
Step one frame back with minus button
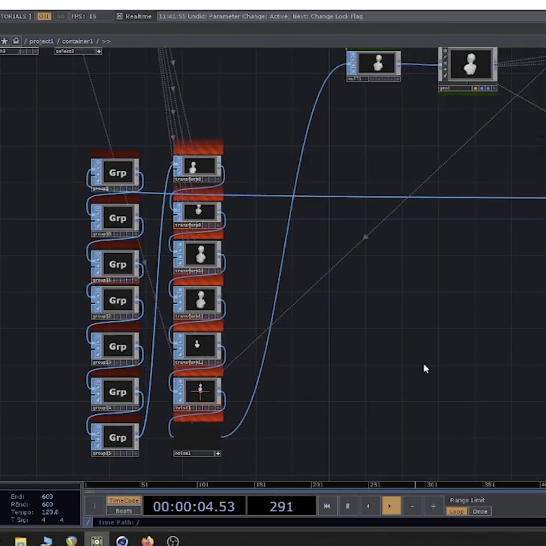tap(412, 506)
